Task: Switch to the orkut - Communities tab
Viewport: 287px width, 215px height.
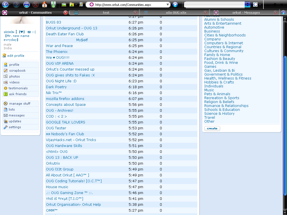Action: [x=35, y=13]
